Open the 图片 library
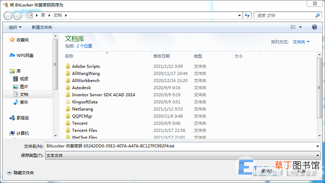The width and height of the screenshot is (325, 183). (21, 86)
